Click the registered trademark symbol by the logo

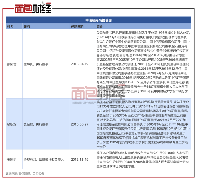[43, 3]
